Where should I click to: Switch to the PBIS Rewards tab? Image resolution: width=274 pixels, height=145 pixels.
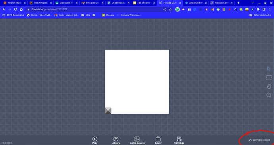41,3
